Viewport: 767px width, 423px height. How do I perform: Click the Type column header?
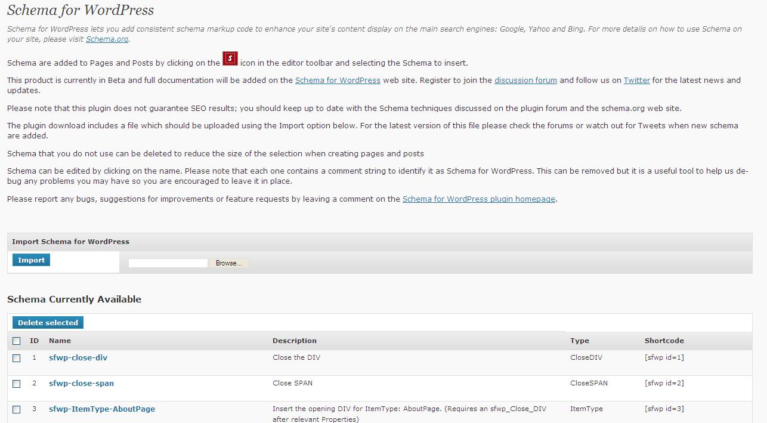[x=580, y=341]
